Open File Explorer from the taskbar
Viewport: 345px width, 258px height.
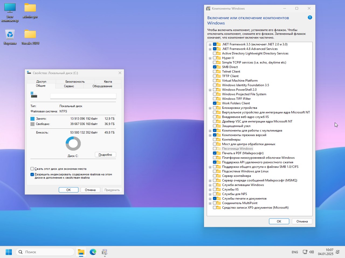point(81,252)
